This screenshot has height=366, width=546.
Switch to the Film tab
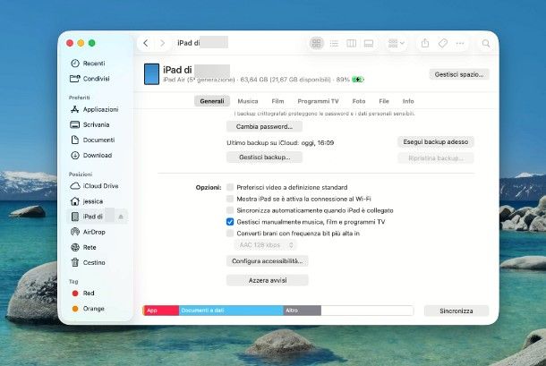tap(277, 101)
